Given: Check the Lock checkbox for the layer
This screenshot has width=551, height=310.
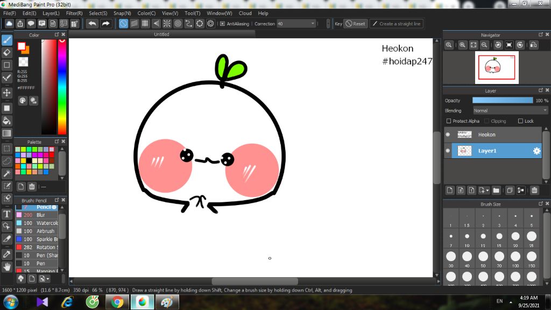Looking at the screenshot, I should 520,121.
